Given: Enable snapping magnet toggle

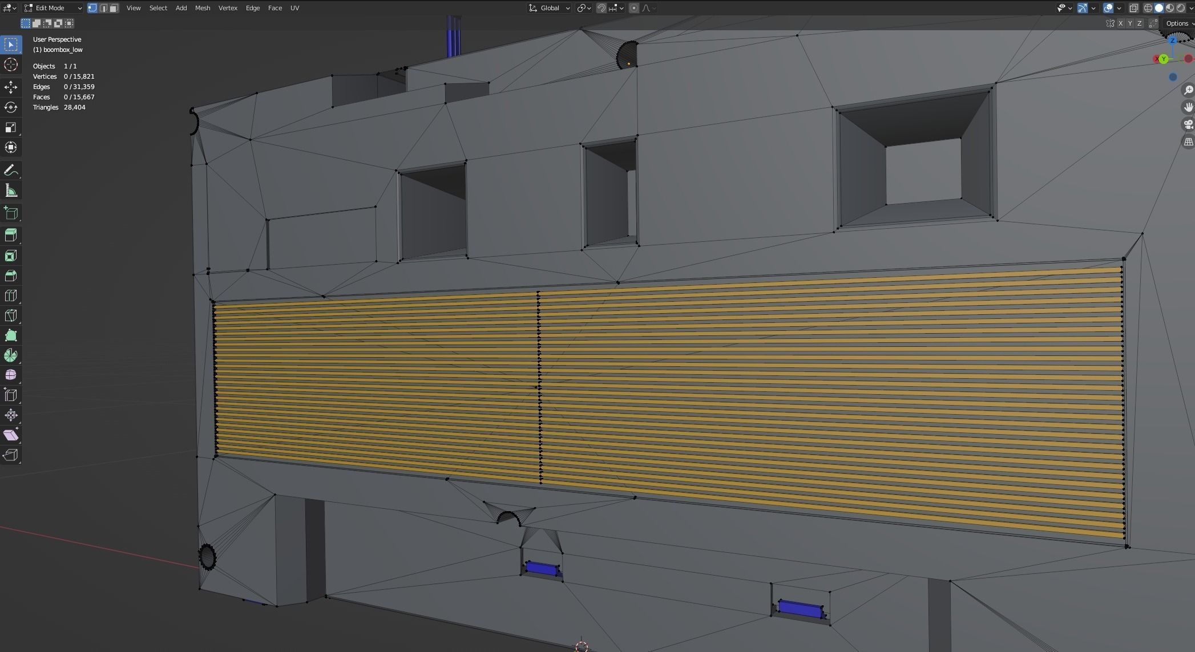Looking at the screenshot, I should 601,8.
